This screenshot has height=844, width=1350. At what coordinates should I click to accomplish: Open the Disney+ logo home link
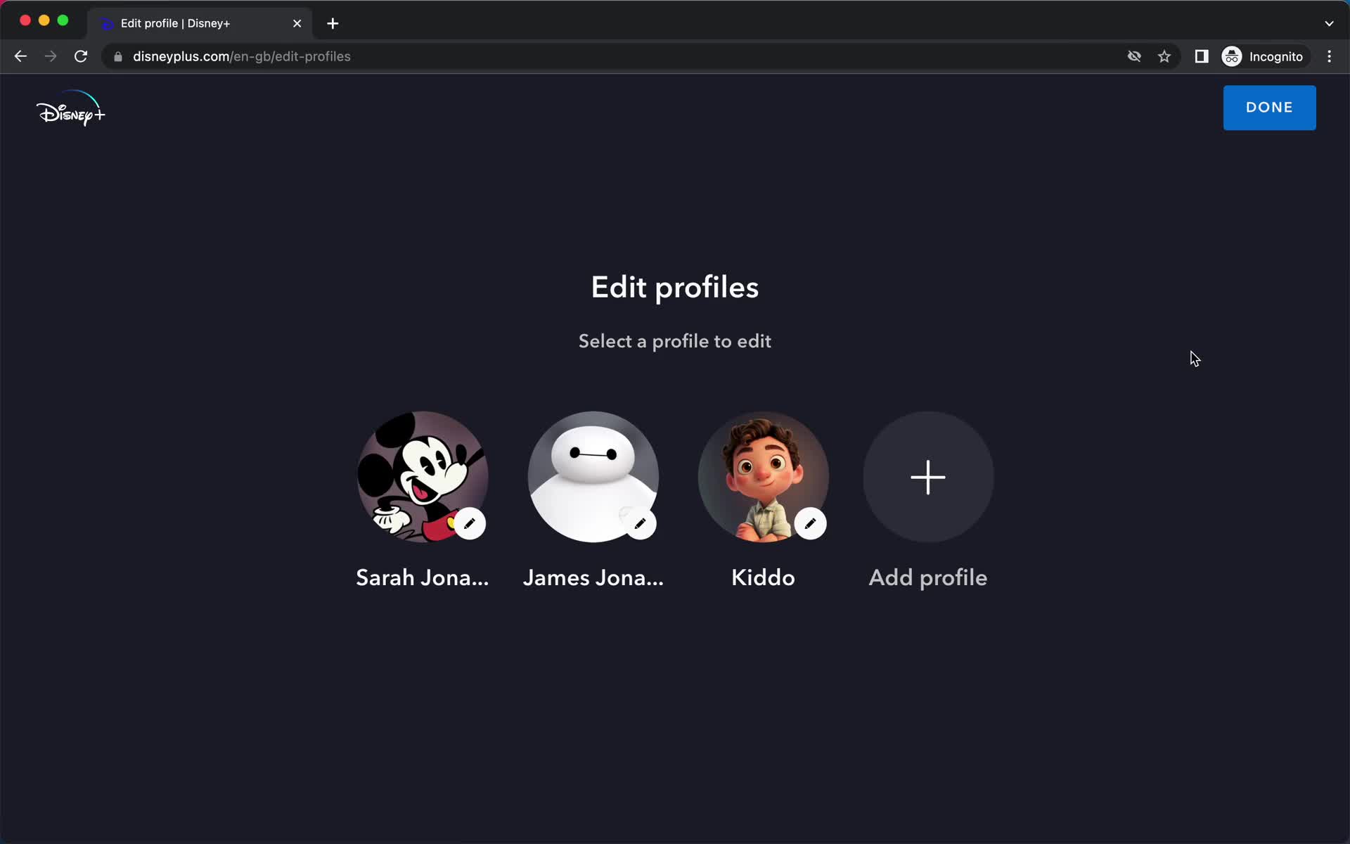pyautogui.click(x=70, y=109)
